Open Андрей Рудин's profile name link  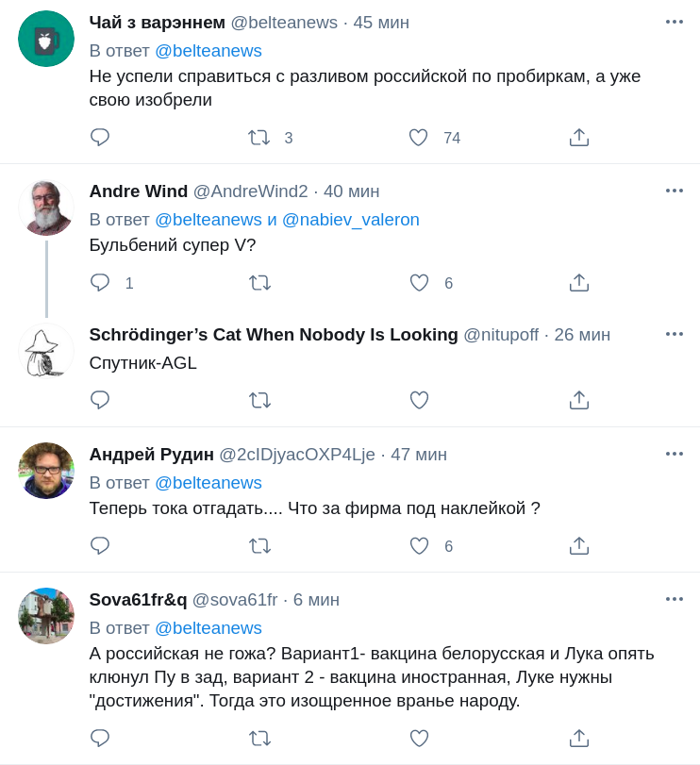(x=152, y=455)
